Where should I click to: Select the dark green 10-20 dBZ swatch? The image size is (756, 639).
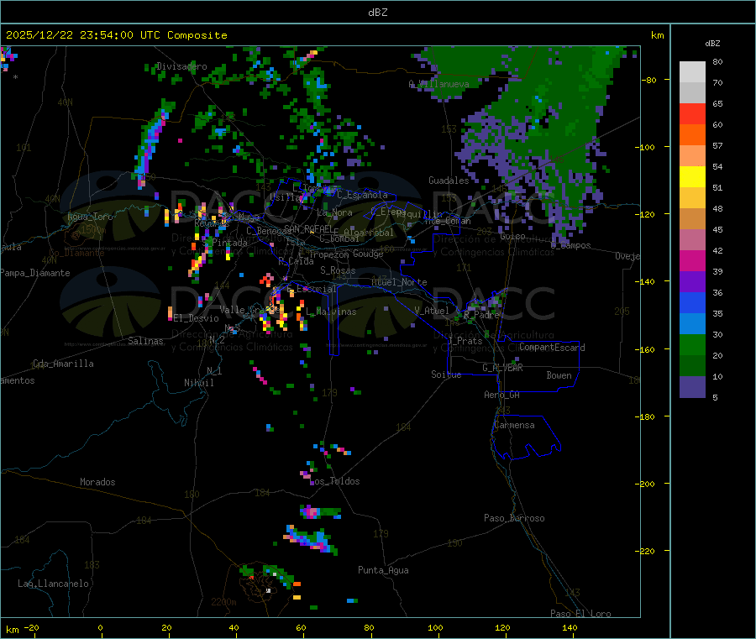692,366
